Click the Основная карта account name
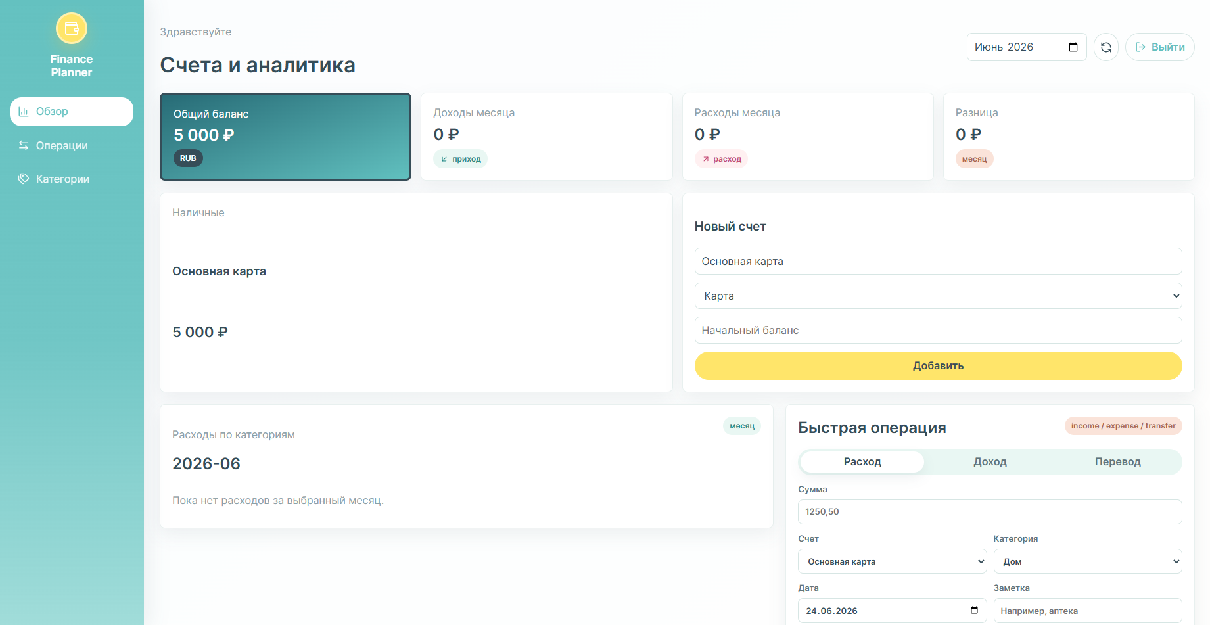The width and height of the screenshot is (1210, 625). (219, 271)
